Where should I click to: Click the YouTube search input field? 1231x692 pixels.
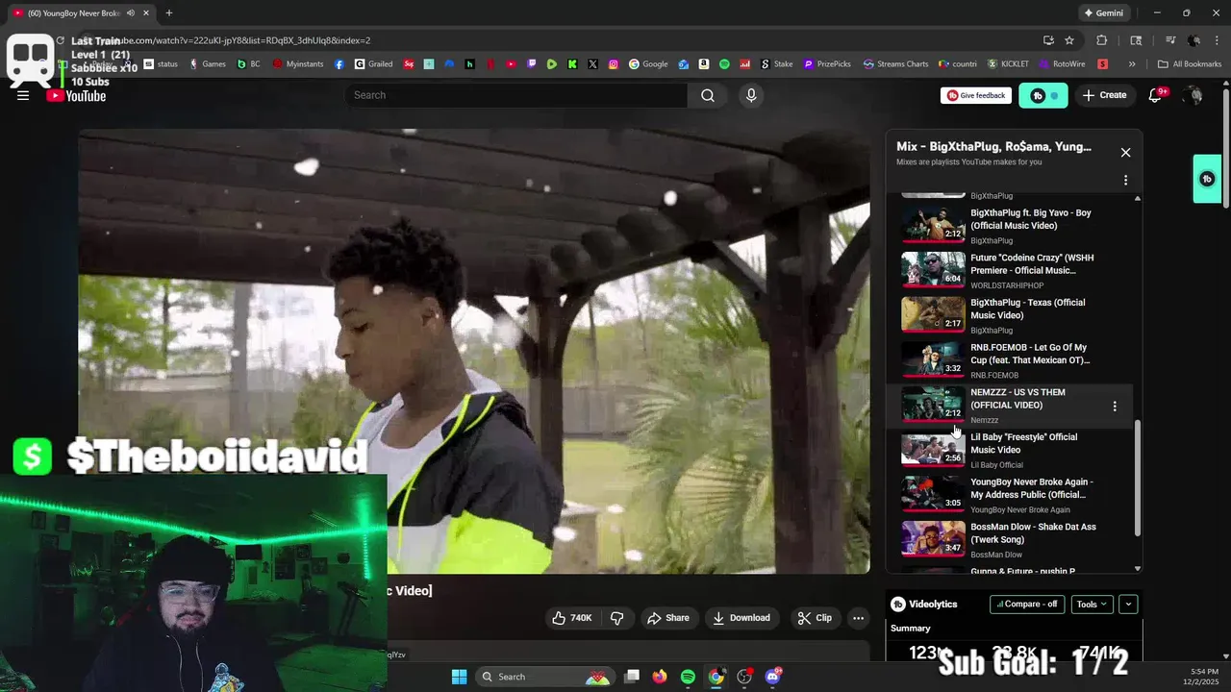(x=516, y=95)
